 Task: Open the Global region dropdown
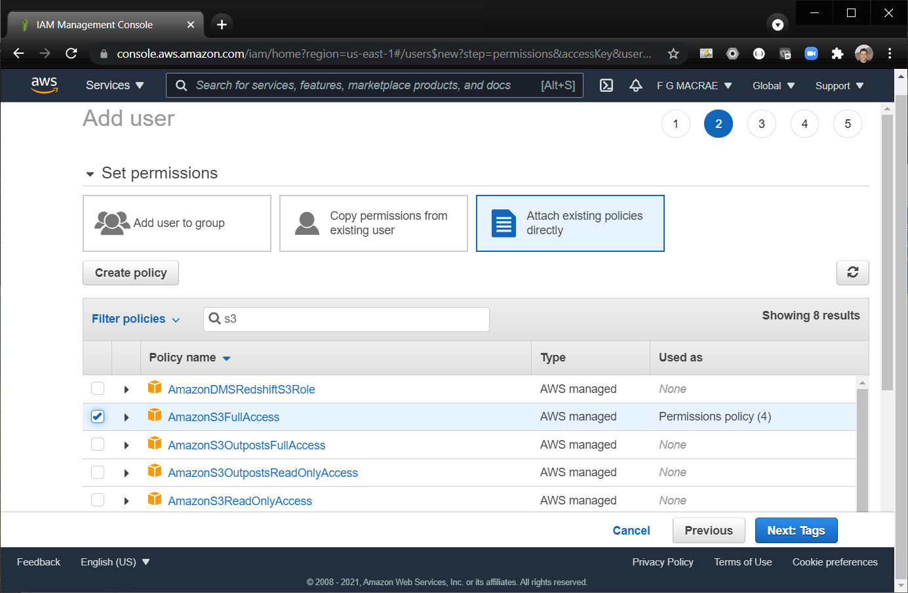click(x=774, y=86)
